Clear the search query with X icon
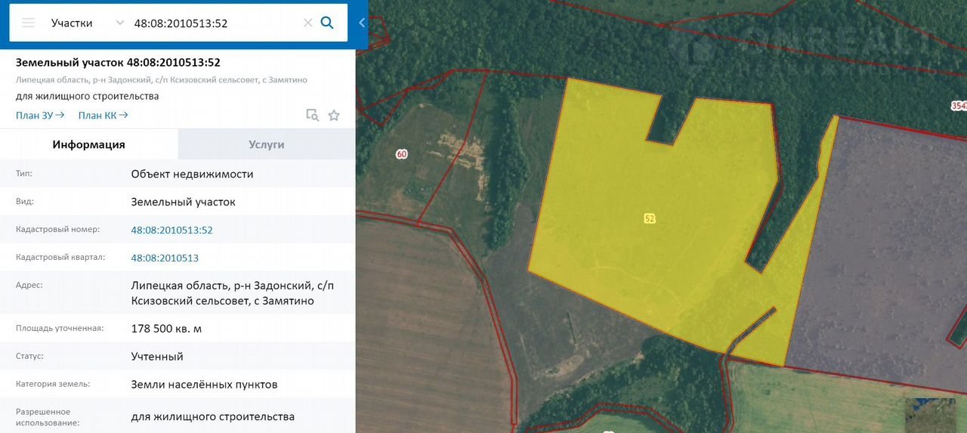This screenshot has width=967, height=433. [307, 23]
